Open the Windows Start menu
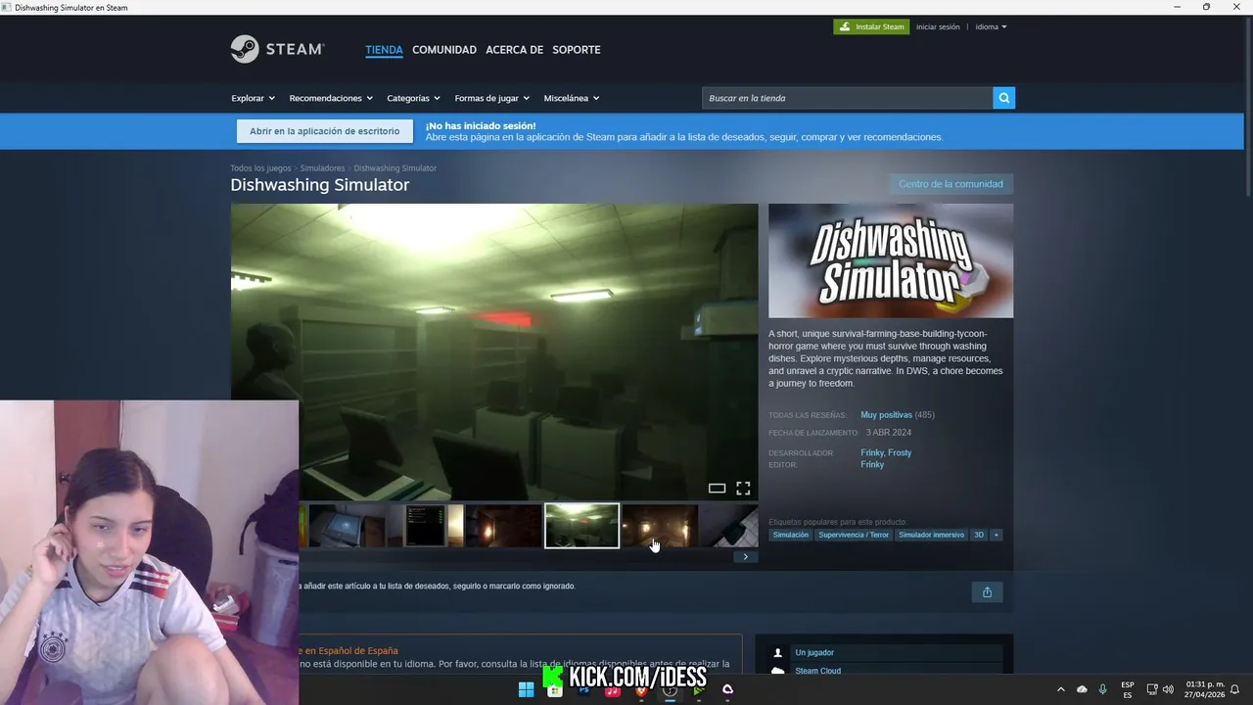 click(x=526, y=689)
